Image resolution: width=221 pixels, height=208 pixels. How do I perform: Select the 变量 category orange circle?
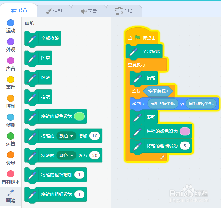[11, 155]
